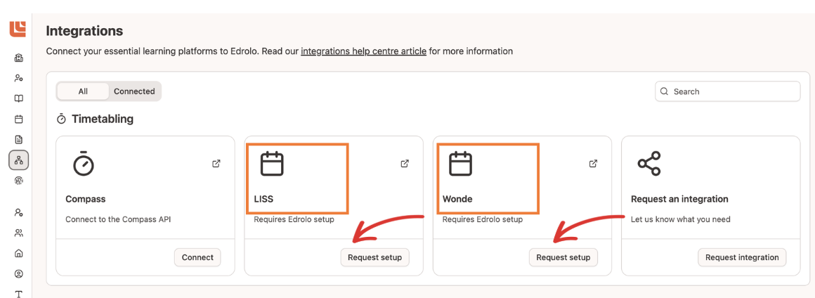This screenshot has height=298, width=815.
Task: Switch to the Connected tab
Action: [134, 91]
